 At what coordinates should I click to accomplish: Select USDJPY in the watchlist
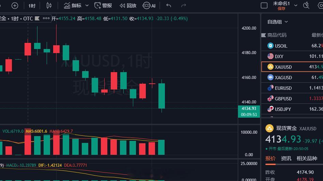(x=292, y=109)
